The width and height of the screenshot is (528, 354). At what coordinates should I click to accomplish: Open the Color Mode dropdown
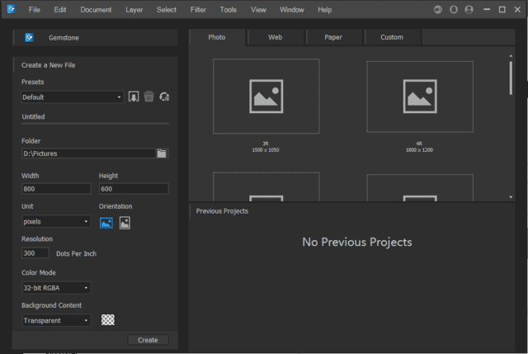(x=56, y=288)
